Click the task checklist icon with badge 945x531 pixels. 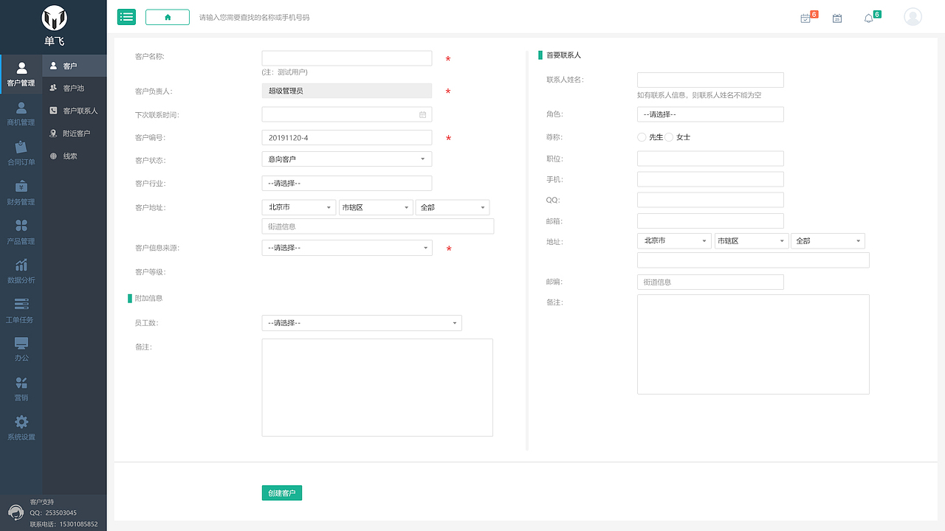[x=805, y=18]
